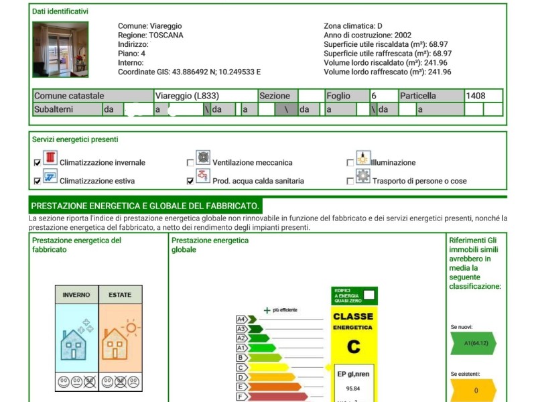Click the yellow "0" arrow under Se esistenti

[x=474, y=390]
